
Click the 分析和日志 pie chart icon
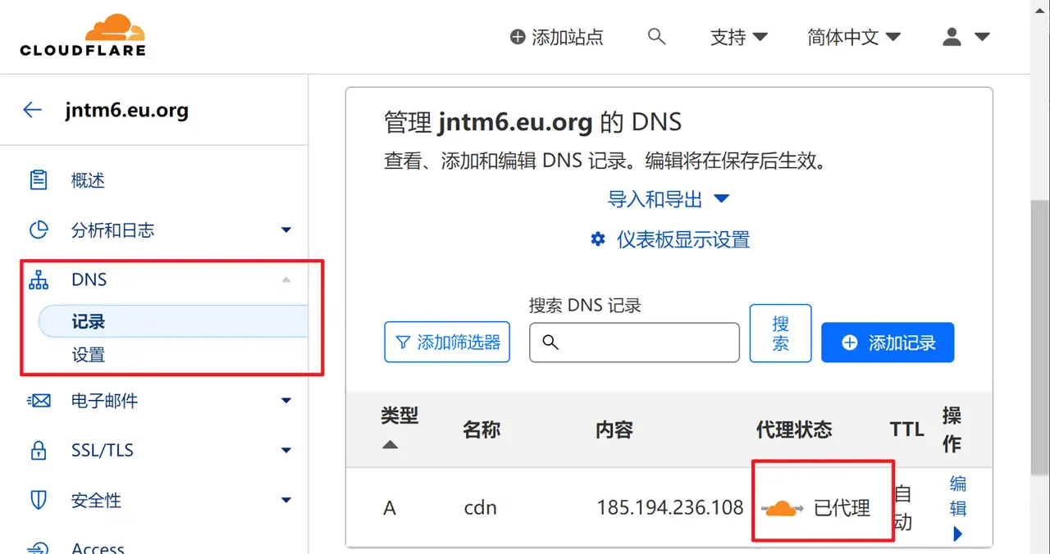39,230
